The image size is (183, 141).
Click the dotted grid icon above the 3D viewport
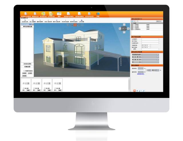82,25
